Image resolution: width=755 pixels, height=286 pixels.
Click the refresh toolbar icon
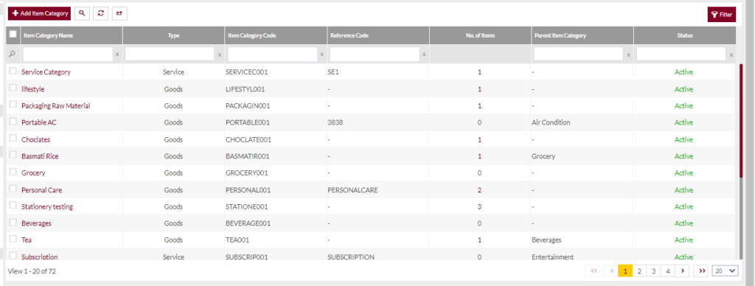(100, 13)
